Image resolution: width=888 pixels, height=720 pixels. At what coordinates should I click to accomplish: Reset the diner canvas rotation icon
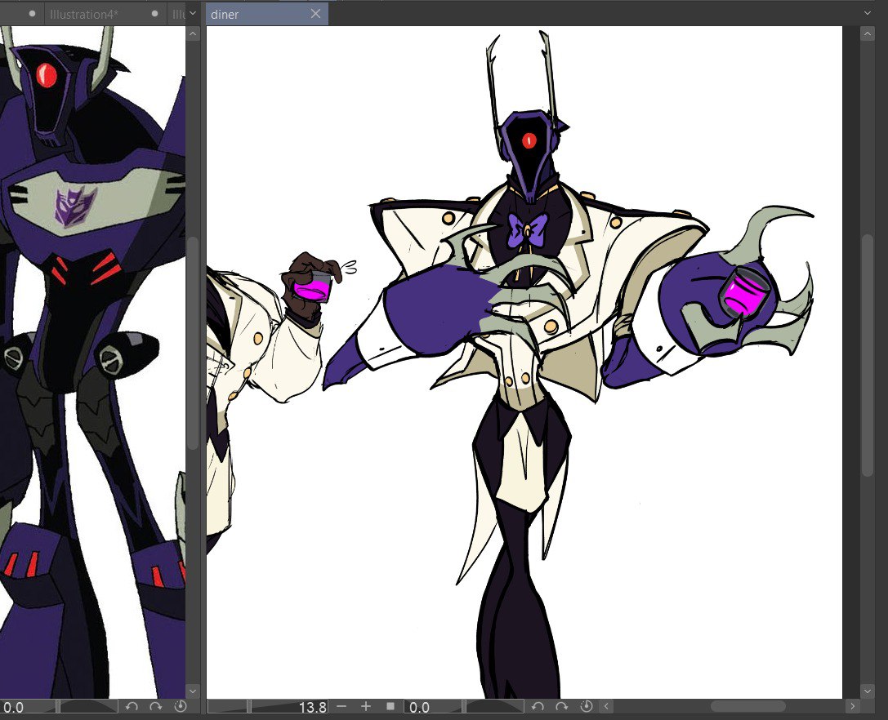coord(587,706)
